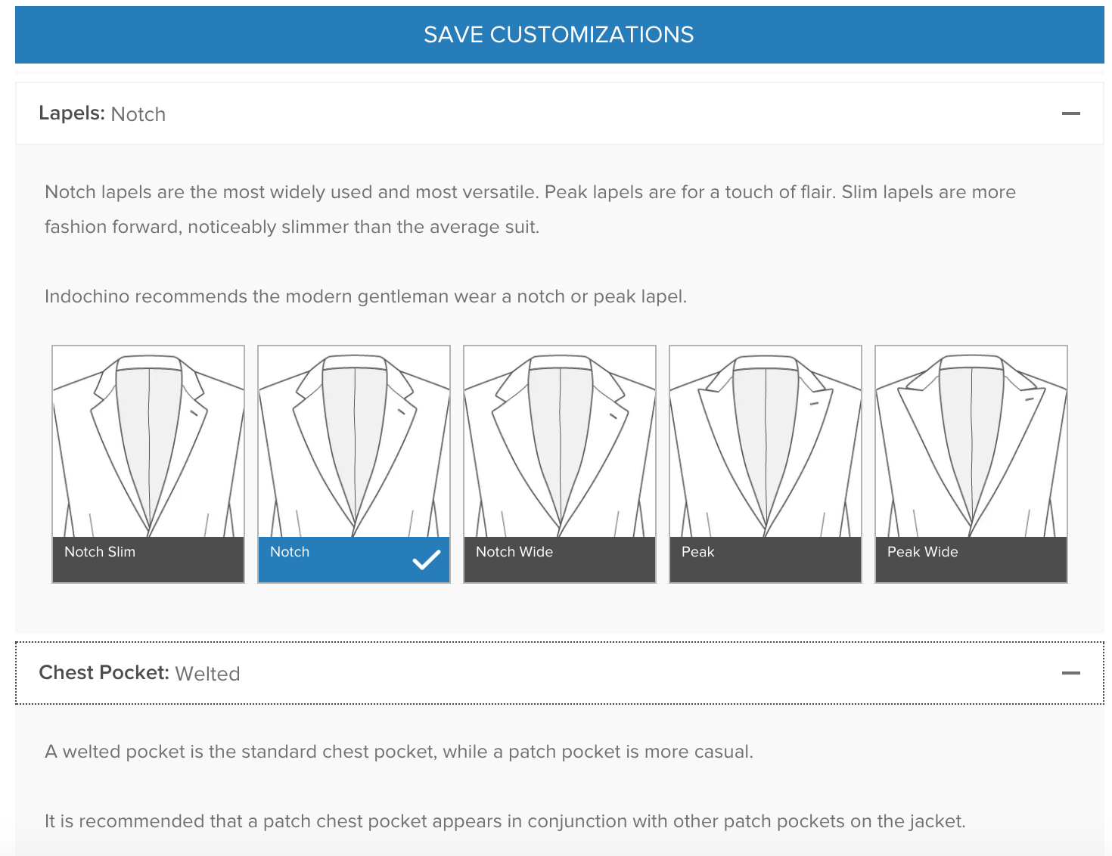Screen dimensions: 1112x856
Task: Click the checkmark on selected Notch lapel
Action: click(x=427, y=560)
